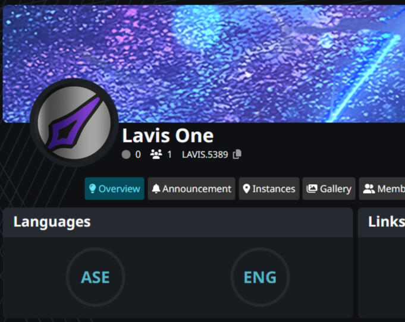This screenshot has height=322, width=405.
Task: Click the map pin icon on Instances
Action: click(246, 188)
